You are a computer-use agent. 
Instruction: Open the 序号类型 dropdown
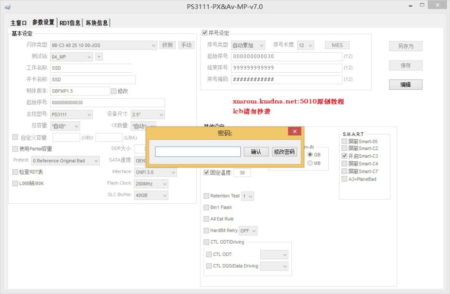point(248,45)
